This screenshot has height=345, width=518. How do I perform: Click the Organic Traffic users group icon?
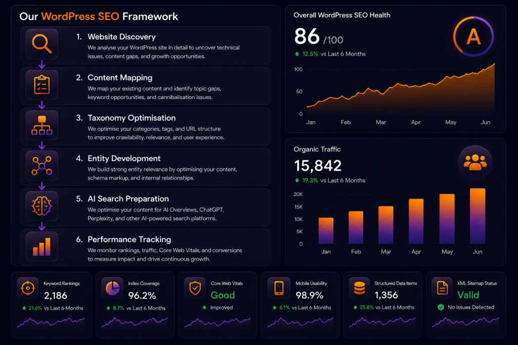pos(475,162)
